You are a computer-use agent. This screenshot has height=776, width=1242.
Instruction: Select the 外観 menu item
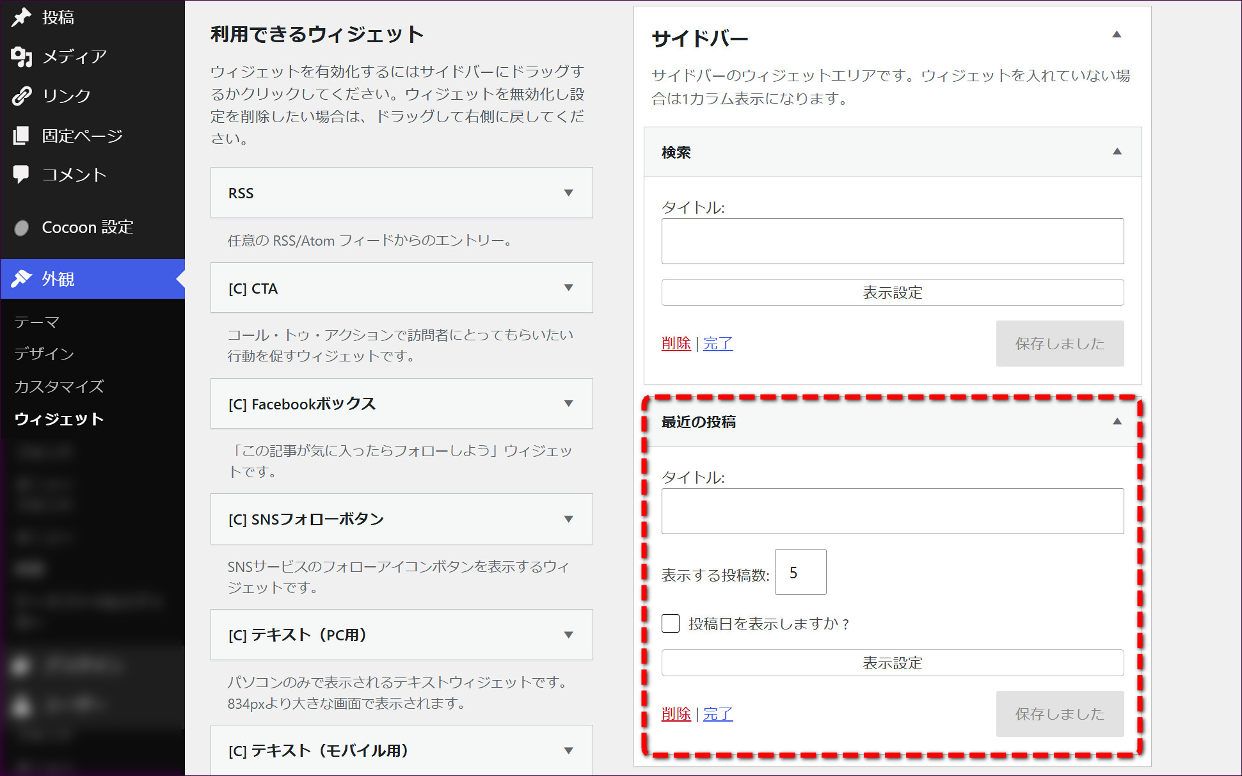(93, 279)
